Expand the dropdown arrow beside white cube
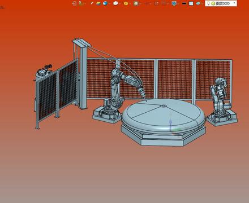 point(120,3)
